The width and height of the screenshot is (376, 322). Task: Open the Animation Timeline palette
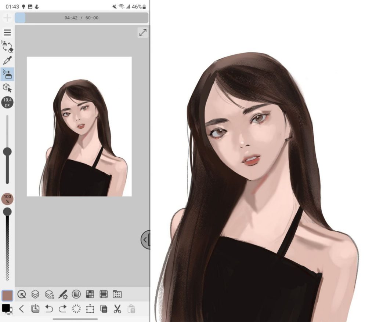coord(104,294)
